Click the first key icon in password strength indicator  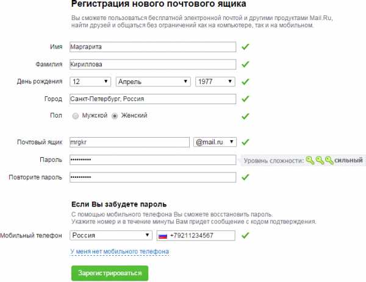pos(310,160)
